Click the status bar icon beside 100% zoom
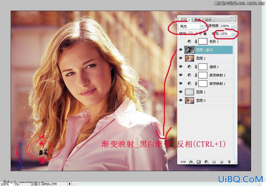The width and height of the screenshot is (266, 186). (x=16, y=184)
